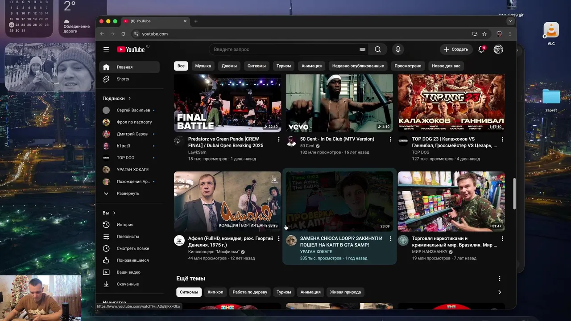Select the Музыка filter chip
Viewport: 571px width, 321px height.
click(x=203, y=66)
